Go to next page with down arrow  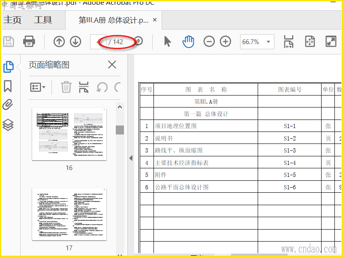pos(75,42)
